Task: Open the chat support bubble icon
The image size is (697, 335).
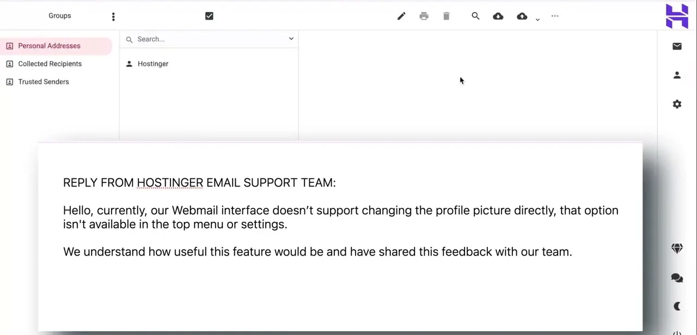Action: tap(677, 278)
